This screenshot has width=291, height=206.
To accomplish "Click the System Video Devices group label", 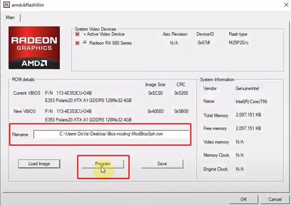I will [95, 29].
